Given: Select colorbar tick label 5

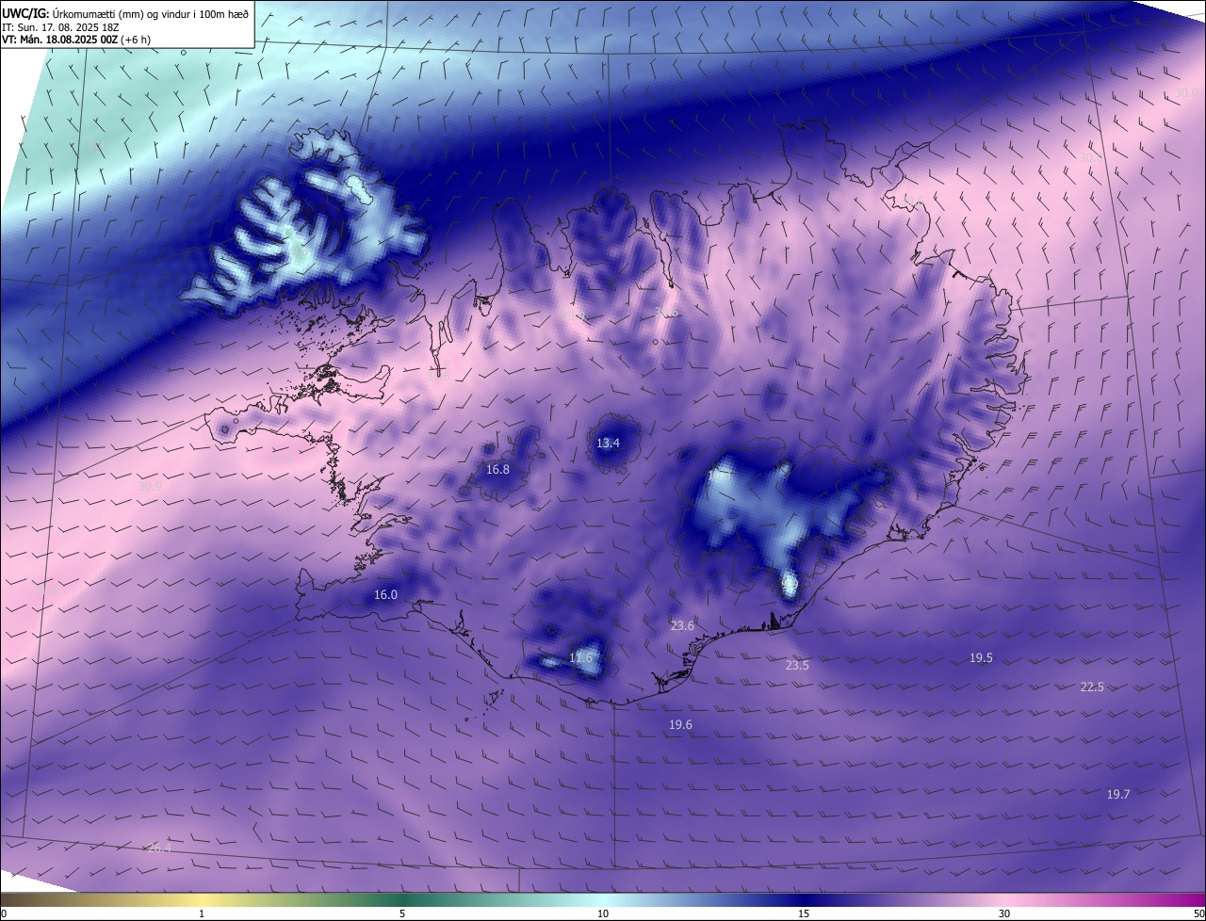Looking at the screenshot, I should click(402, 913).
